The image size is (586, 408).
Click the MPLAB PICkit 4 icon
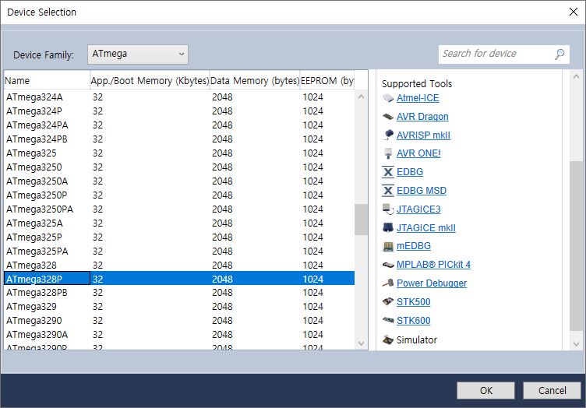388,265
